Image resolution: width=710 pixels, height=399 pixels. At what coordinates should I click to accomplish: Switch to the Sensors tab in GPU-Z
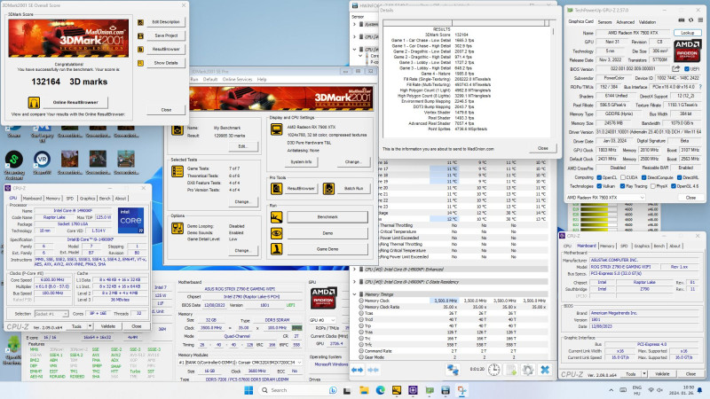coord(604,21)
